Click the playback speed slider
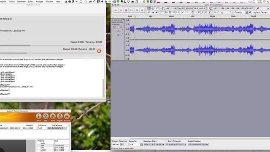The height and width of the screenshot is (152, 270). [224, 12]
